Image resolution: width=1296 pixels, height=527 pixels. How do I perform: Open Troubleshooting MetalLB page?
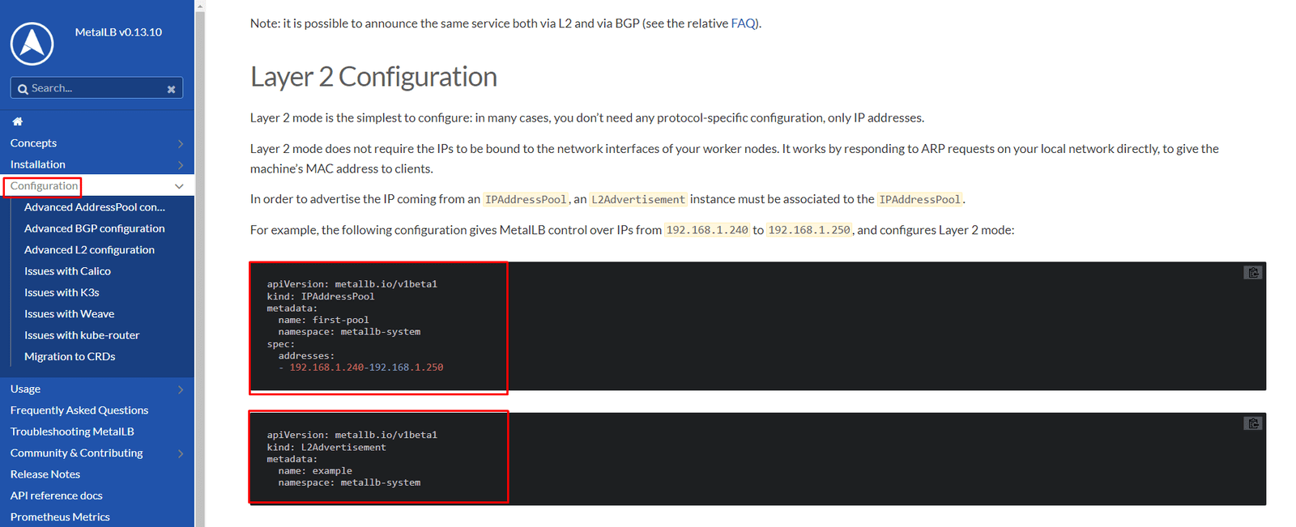point(72,431)
